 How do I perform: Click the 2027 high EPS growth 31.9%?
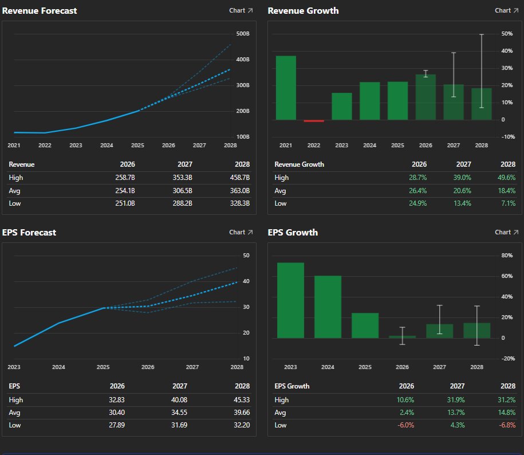[x=456, y=400]
